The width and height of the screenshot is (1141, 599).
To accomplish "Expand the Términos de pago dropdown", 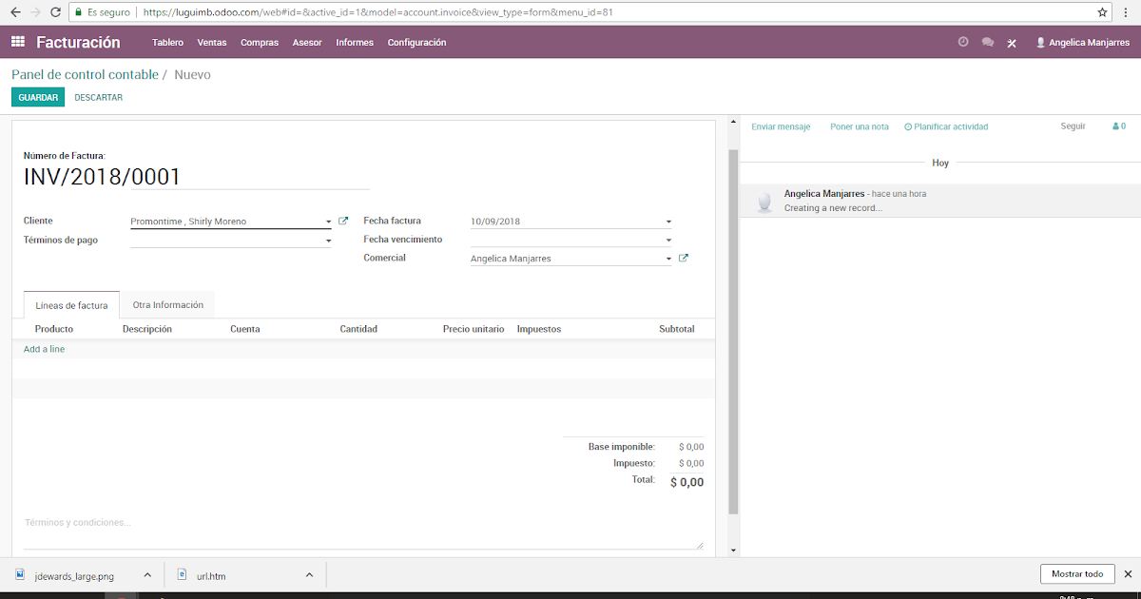I will (x=328, y=240).
